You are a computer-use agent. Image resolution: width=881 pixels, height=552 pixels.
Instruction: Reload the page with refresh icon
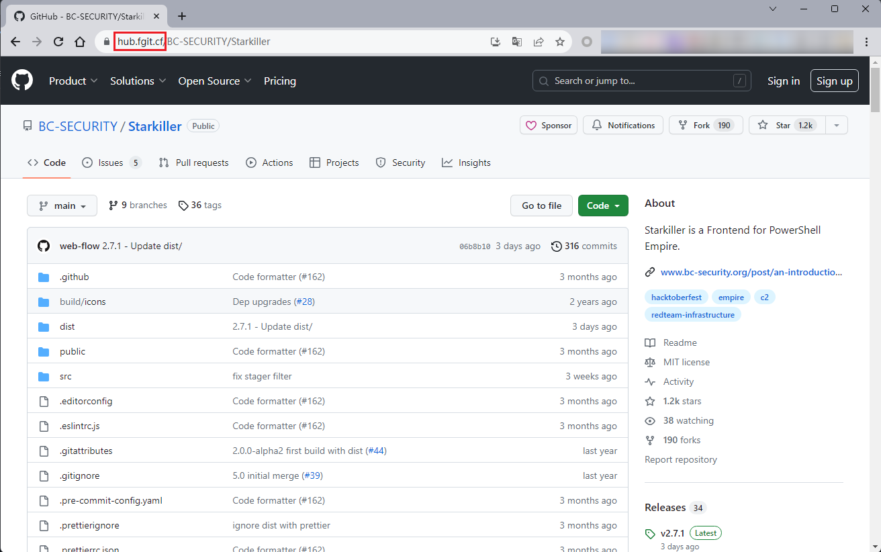[58, 42]
